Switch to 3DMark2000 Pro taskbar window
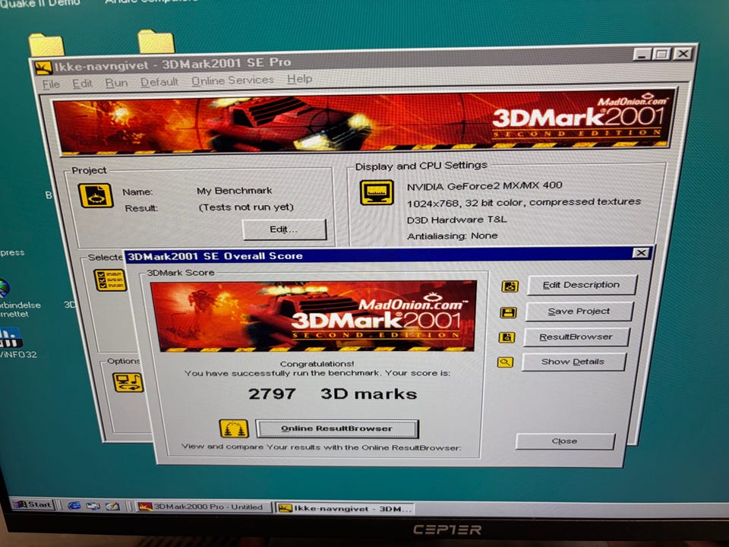Viewport: 729px width, 547px height. (202, 507)
